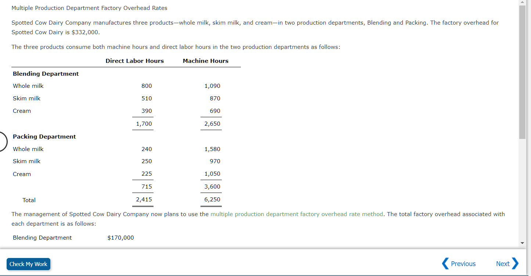The width and height of the screenshot is (531, 276).
Task: Select the Whole milk row in Blending Department
Action: (x=28, y=86)
